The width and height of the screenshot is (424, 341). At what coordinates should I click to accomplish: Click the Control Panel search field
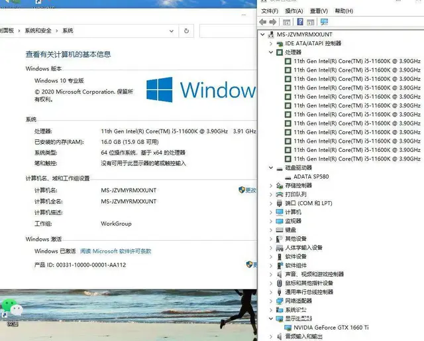coord(228,31)
